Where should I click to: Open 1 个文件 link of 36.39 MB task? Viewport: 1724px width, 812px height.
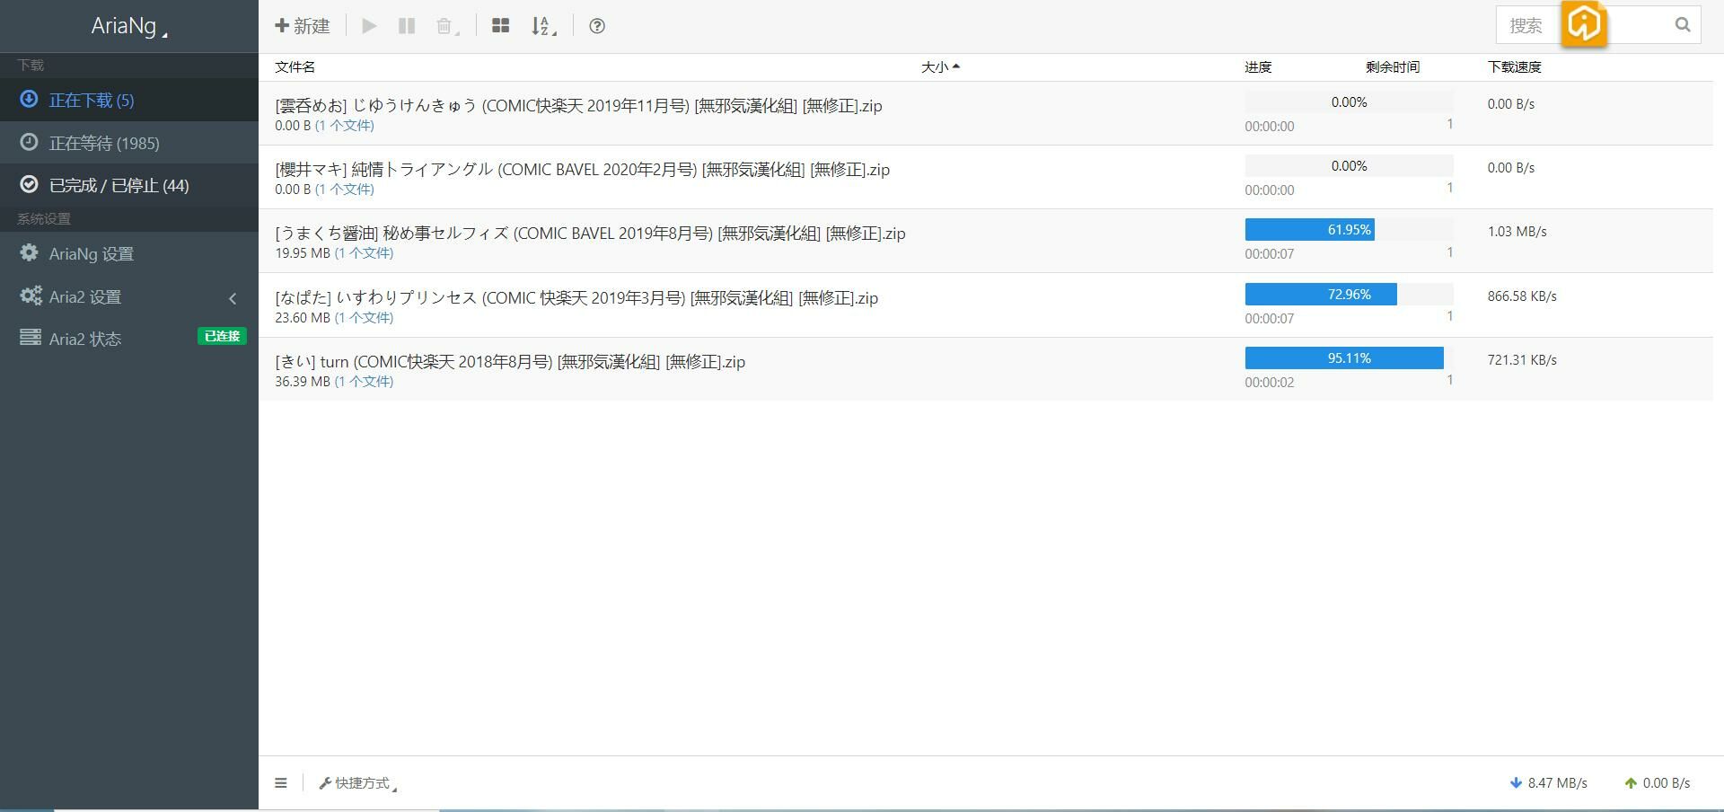[x=364, y=382]
